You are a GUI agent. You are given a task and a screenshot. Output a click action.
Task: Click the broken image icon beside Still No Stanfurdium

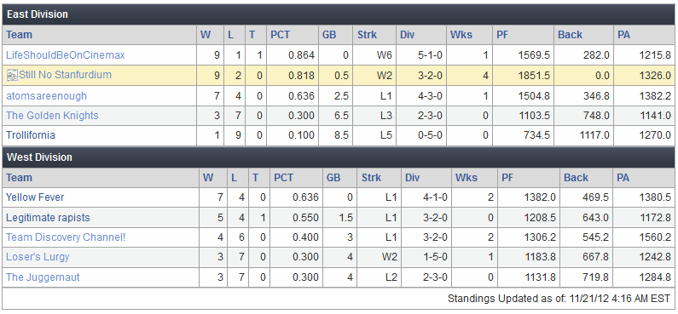click(13, 76)
